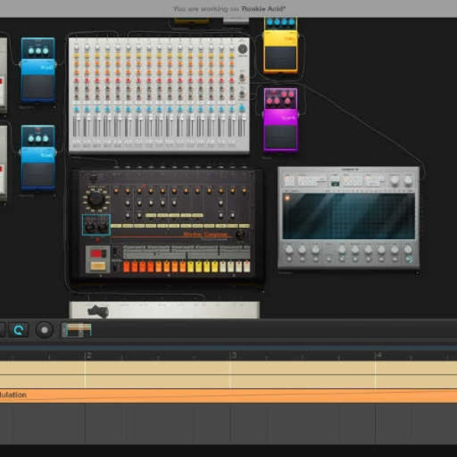Click the footswitch of the purple pedal
Screen dimensions: 457x457
tap(281, 136)
